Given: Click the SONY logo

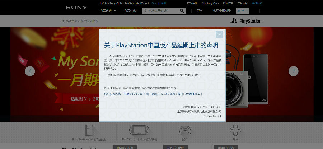Looking at the screenshot, I should [77, 8].
